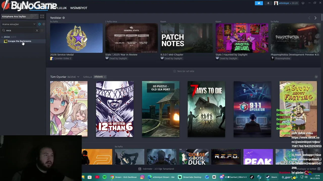Image resolution: width=323 pixels, height=181 pixels.
Task: Open the WSIMBIYOT profile tab
Action: [x=79, y=8]
